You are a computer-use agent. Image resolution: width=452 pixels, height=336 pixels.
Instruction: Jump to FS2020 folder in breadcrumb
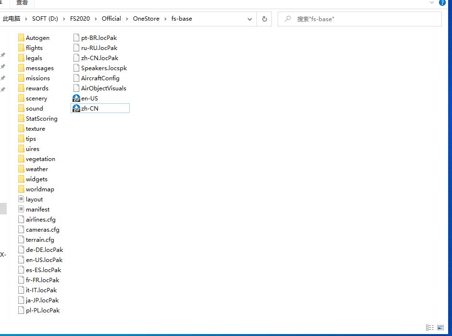point(80,19)
